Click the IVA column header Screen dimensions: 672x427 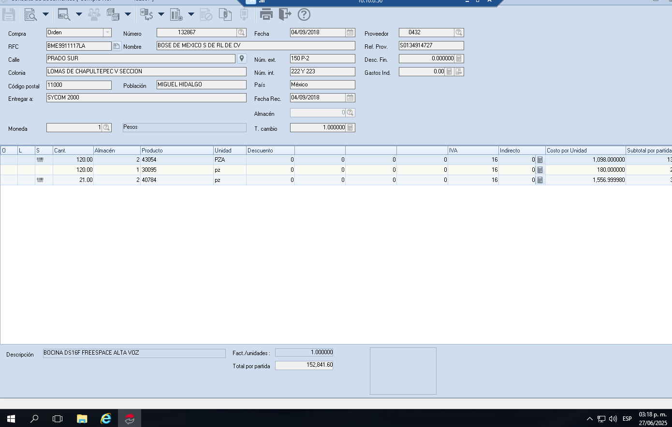[x=473, y=151]
